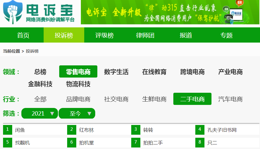Open the 至今 period dropdown

click(77, 113)
